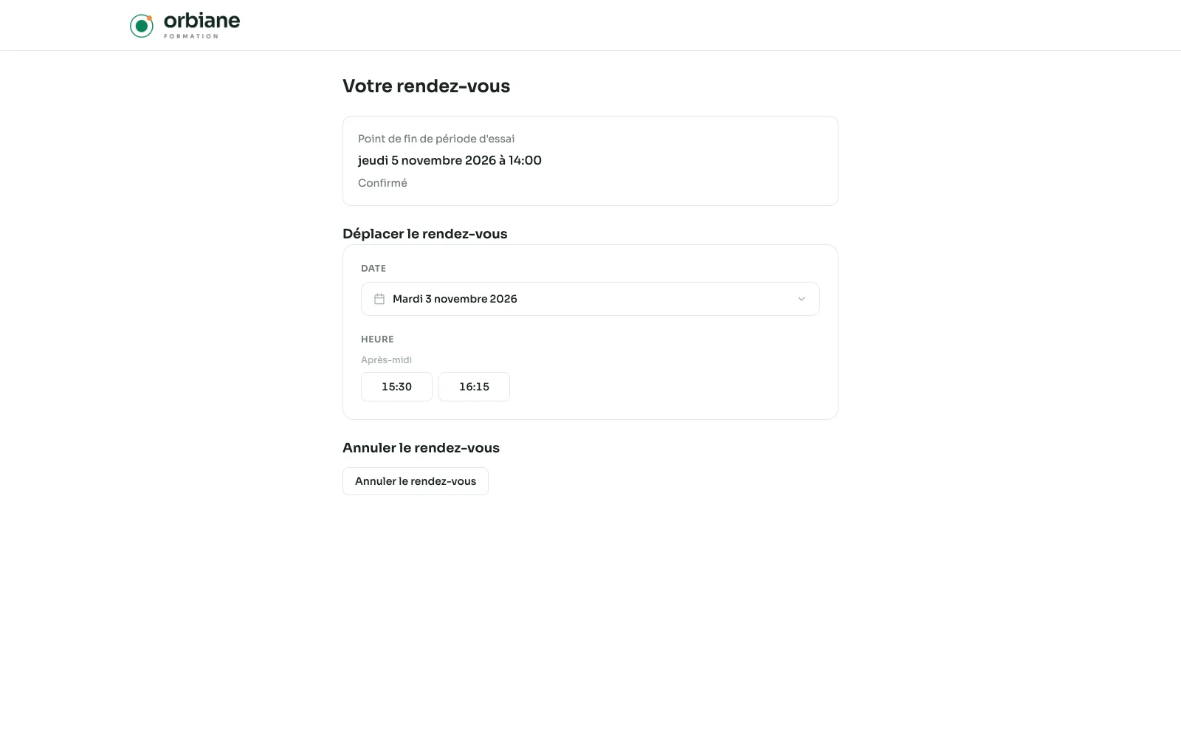The height and width of the screenshot is (738, 1181).
Task: Select the 15:30 time slot
Action: [x=396, y=387]
